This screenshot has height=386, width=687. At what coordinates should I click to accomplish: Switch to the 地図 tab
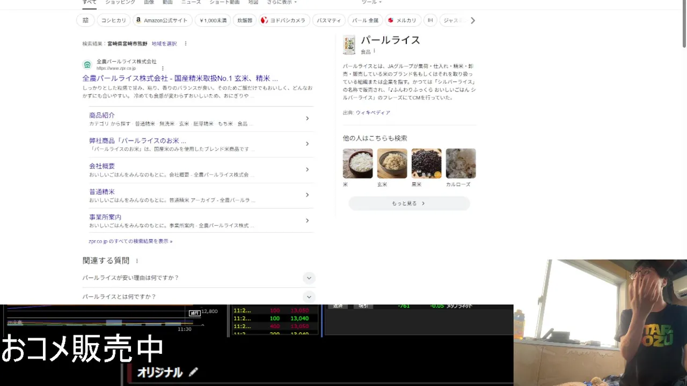(253, 3)
